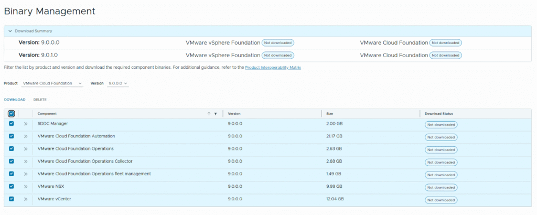Expand VMware NSX row details
537x215 pixels.
25,187
